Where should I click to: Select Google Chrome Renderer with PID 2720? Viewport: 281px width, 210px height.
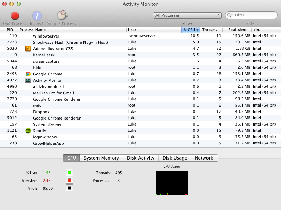click(x=141, y=99)
